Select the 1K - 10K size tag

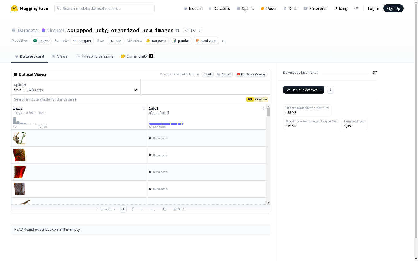(115, 41)
